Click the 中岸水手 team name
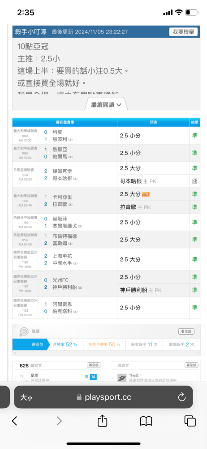207x449 pixels. coord(62,263)
